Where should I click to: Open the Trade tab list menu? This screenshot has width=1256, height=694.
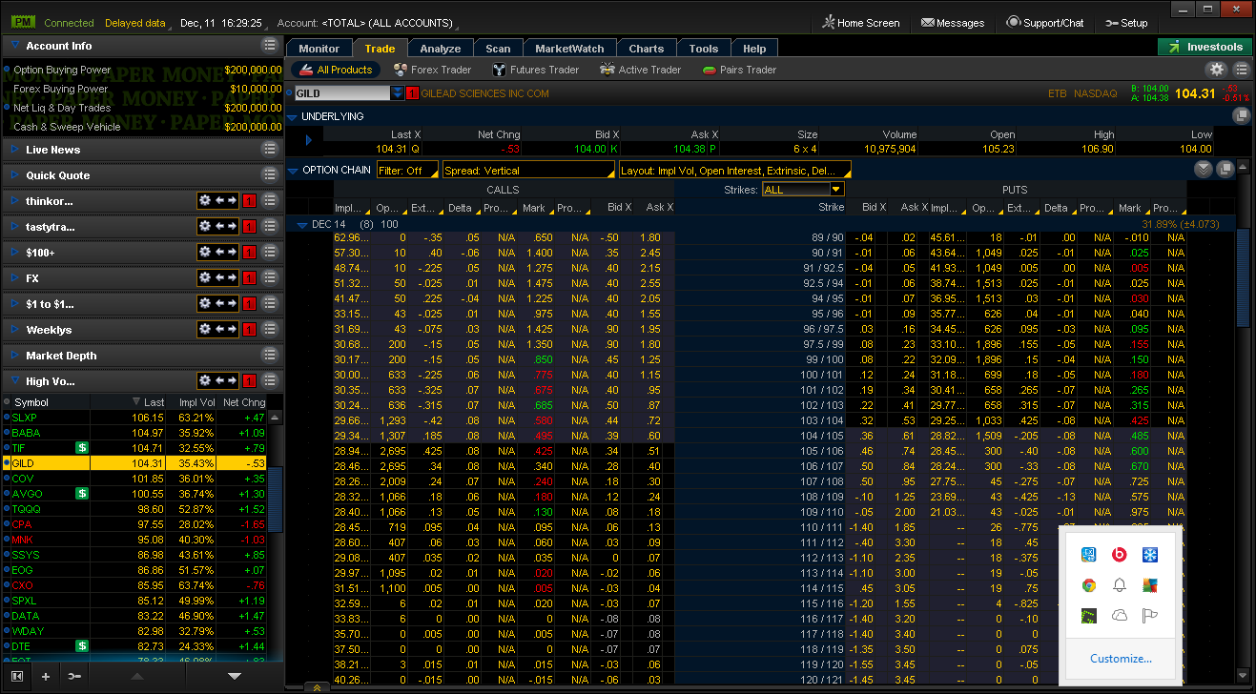pyautogui.click(x=1241, y=70)
